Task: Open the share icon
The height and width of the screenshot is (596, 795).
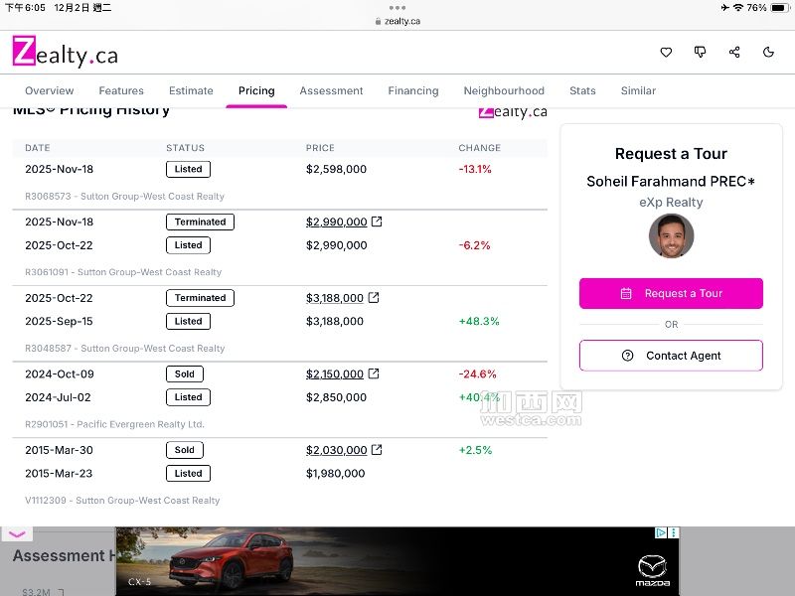Action: coord(734,52)
